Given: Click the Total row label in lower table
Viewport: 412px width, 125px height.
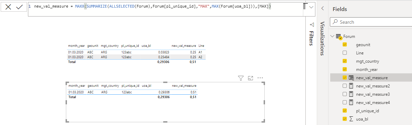Looking at the screenshot, I should [72, 97].
